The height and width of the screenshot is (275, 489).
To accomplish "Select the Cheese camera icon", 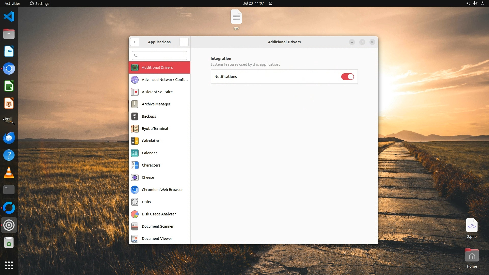I will pos(134,177).
